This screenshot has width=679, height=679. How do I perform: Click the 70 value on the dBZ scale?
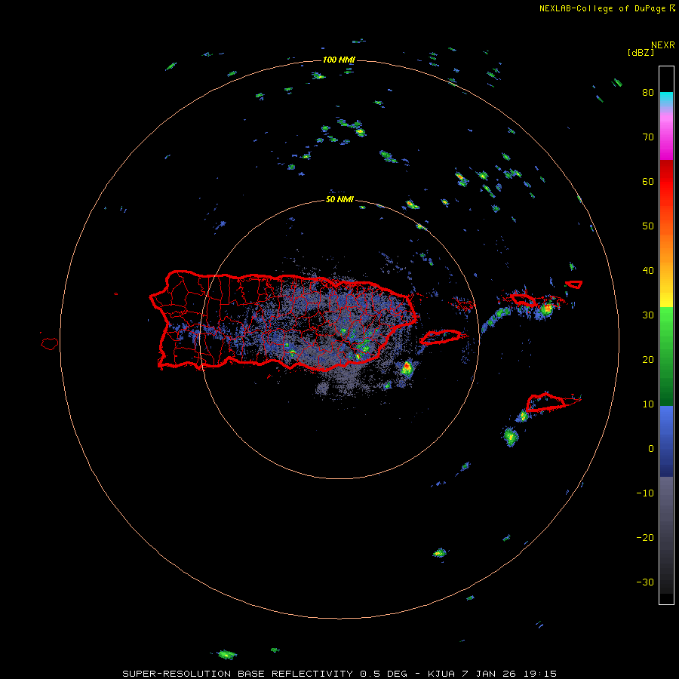click(x=648, y=137)
